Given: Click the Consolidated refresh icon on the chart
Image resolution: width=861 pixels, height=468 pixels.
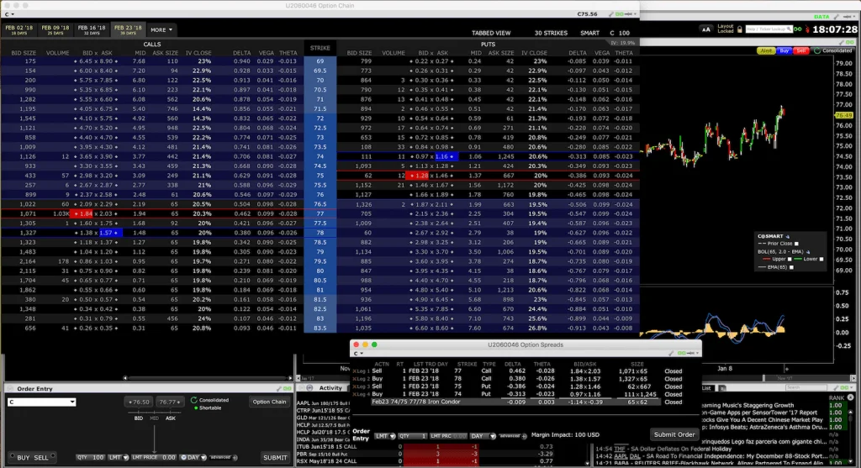Looking at the screenshot, I should click(x=817, y=51).
